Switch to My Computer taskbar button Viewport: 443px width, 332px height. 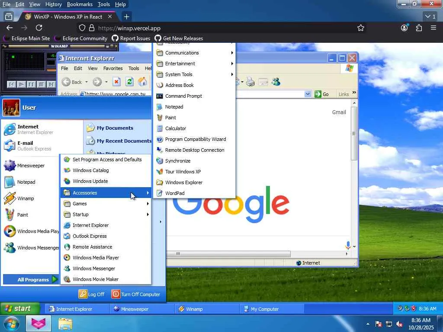[272, 309]
